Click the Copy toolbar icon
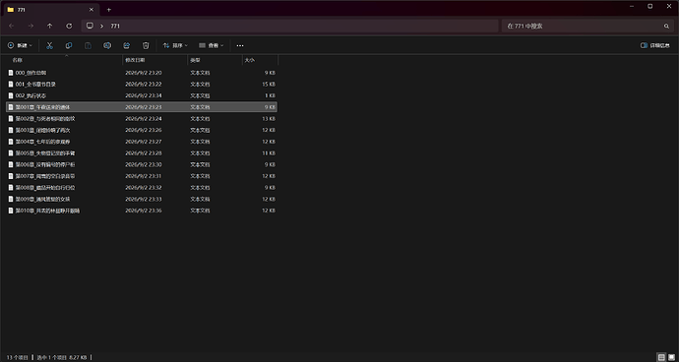679x362 pixels. [69, 45]
